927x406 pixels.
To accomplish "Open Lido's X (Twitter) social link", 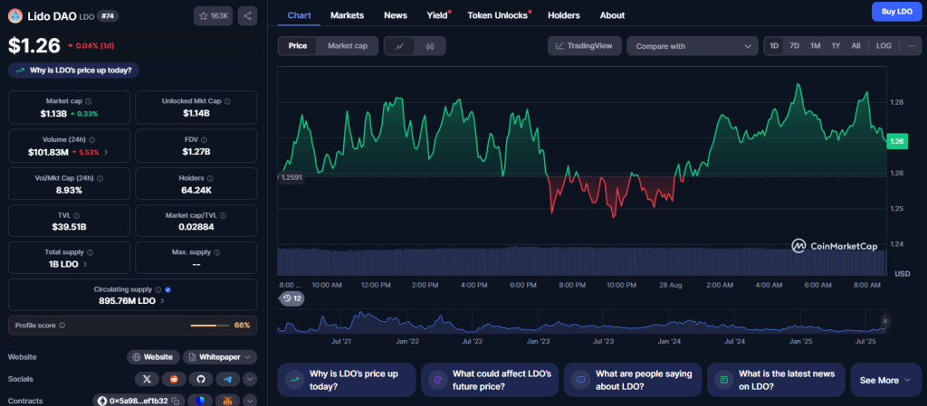I will point(148,379).
